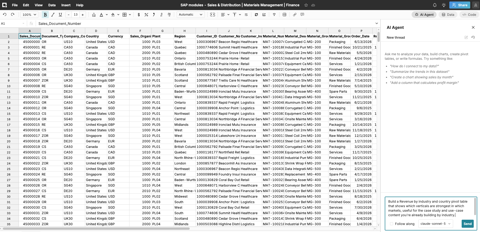Click the insert chart icon

264,15
